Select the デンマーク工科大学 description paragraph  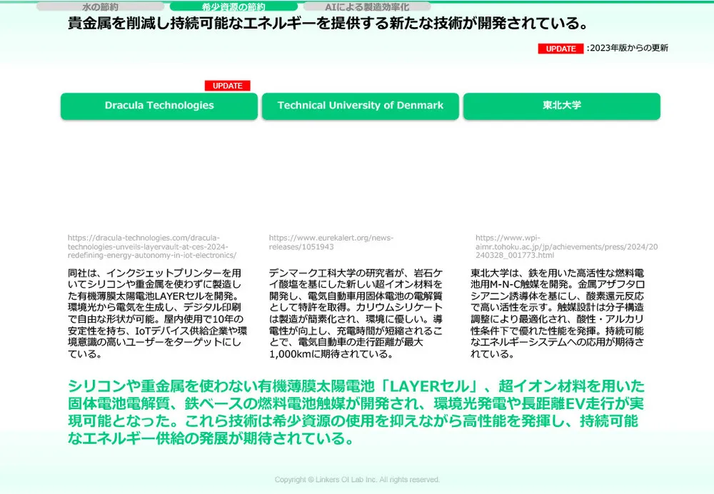point(356,313)
